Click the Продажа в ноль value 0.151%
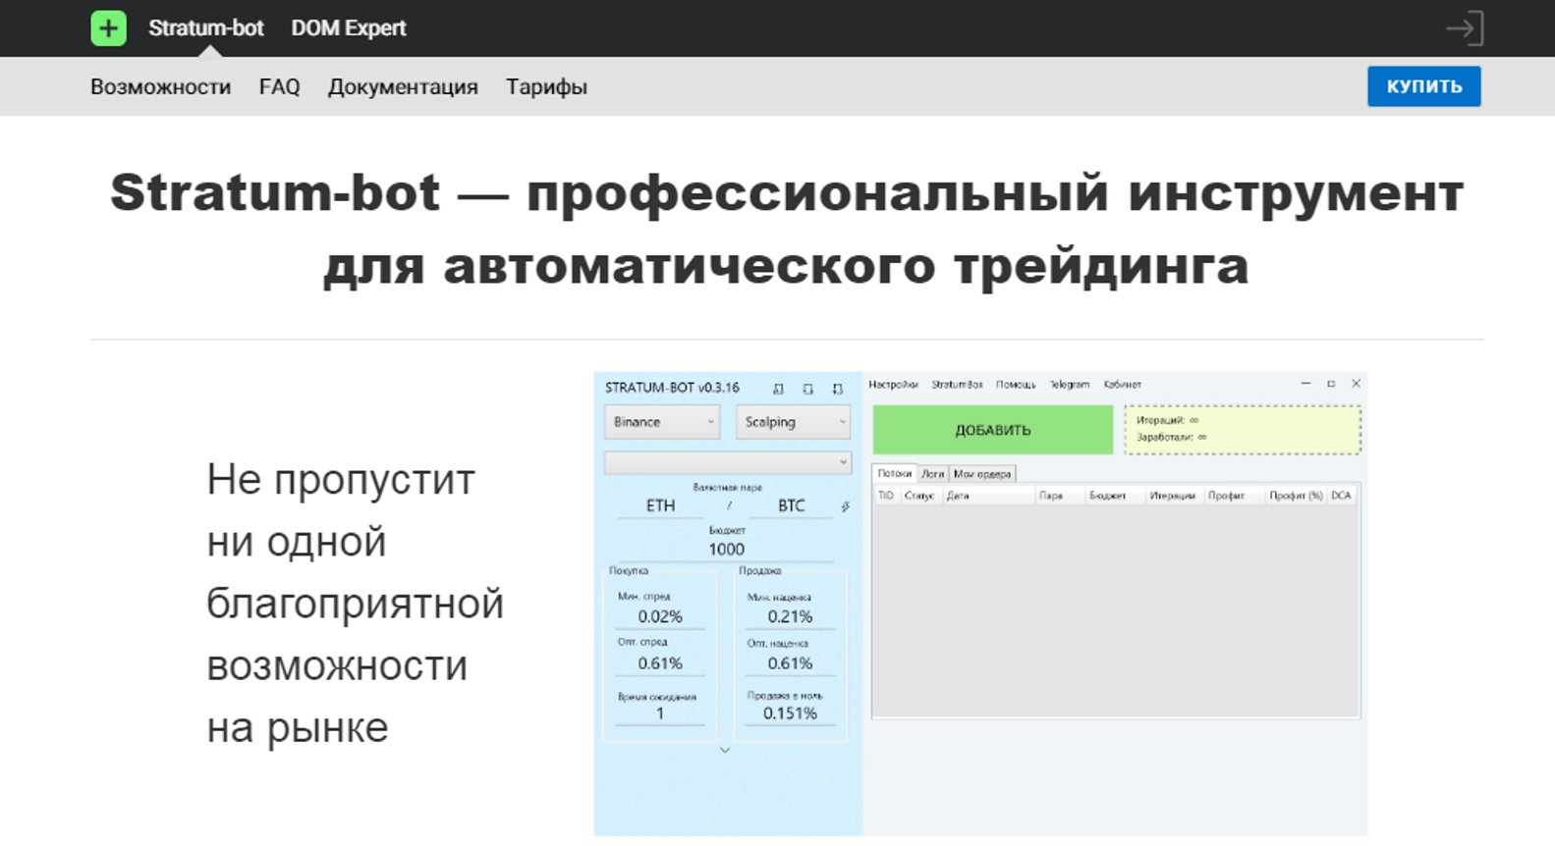This screenshot has height=846, width=1555. [x=790, y=714]
